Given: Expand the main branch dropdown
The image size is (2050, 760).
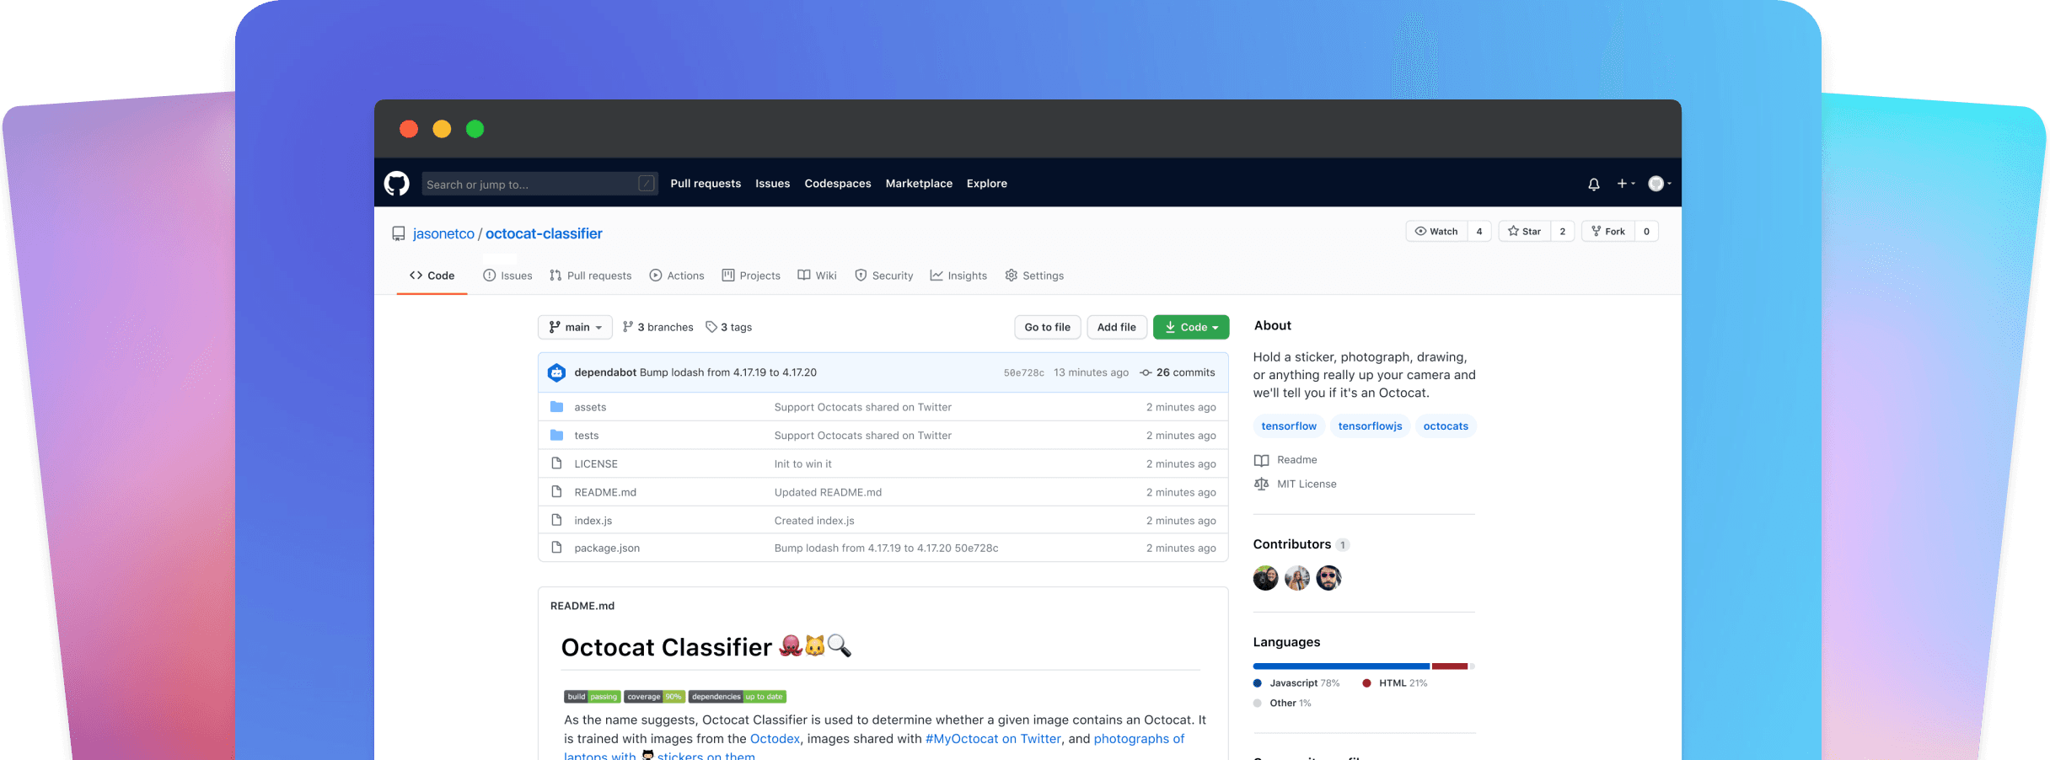Looking at the screenshot, I should pos(575,327).
